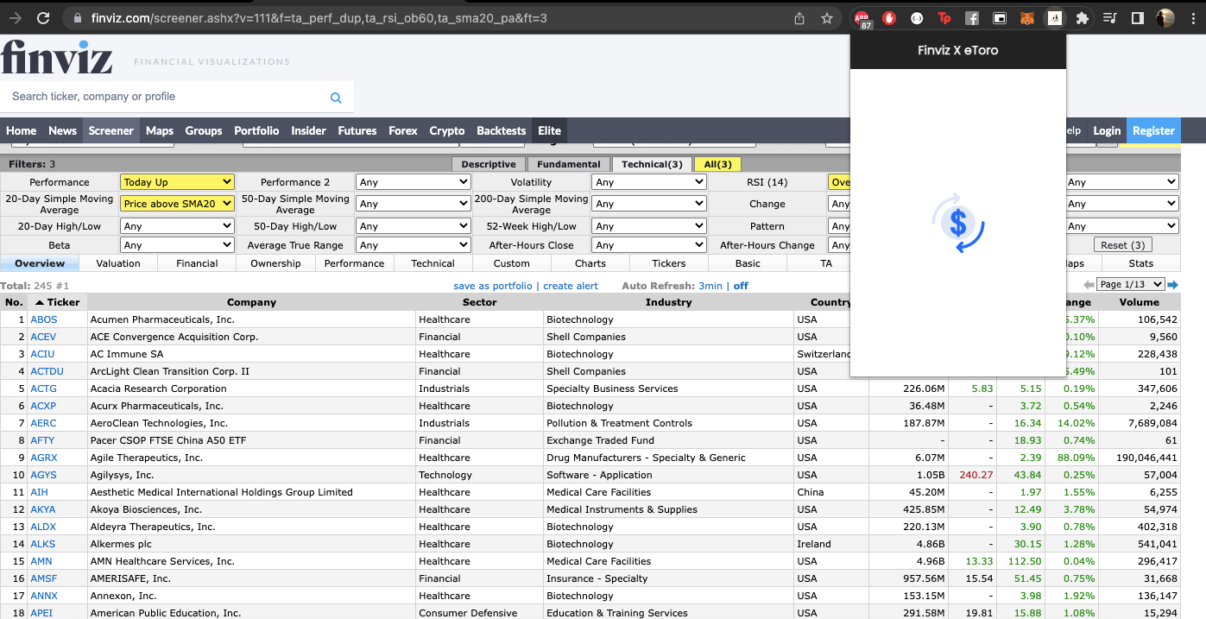The image size is (1206, 619).
Task: Open the Extensions puzzle-piece menu
Action: click(x=1083, y=17)
